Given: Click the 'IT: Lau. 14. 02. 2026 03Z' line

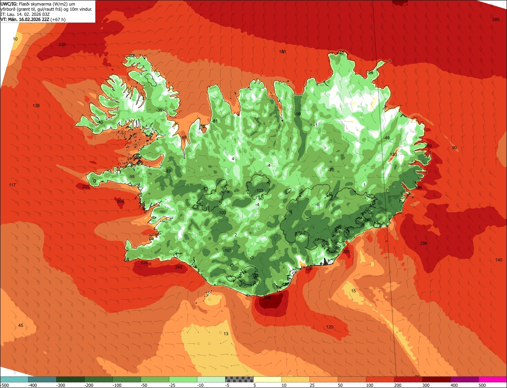Looking at the screenshot, I should click(x=25, y=14).
